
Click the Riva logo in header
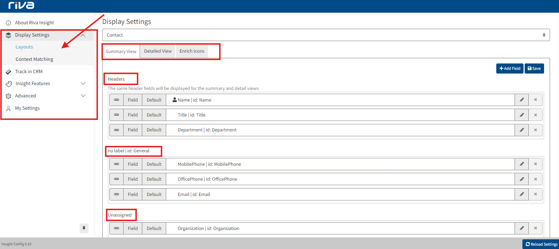coord(21,6)
